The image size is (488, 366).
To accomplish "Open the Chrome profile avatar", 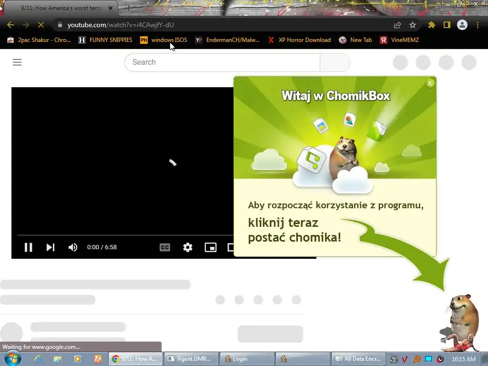I will point(462,25).
